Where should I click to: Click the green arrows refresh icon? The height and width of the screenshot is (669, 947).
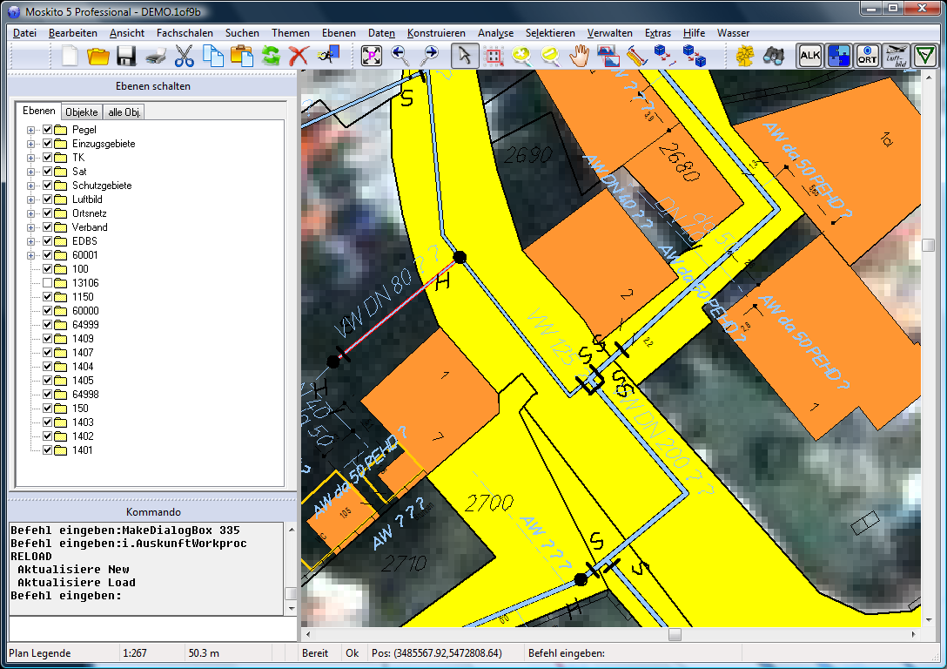[270, 57]
